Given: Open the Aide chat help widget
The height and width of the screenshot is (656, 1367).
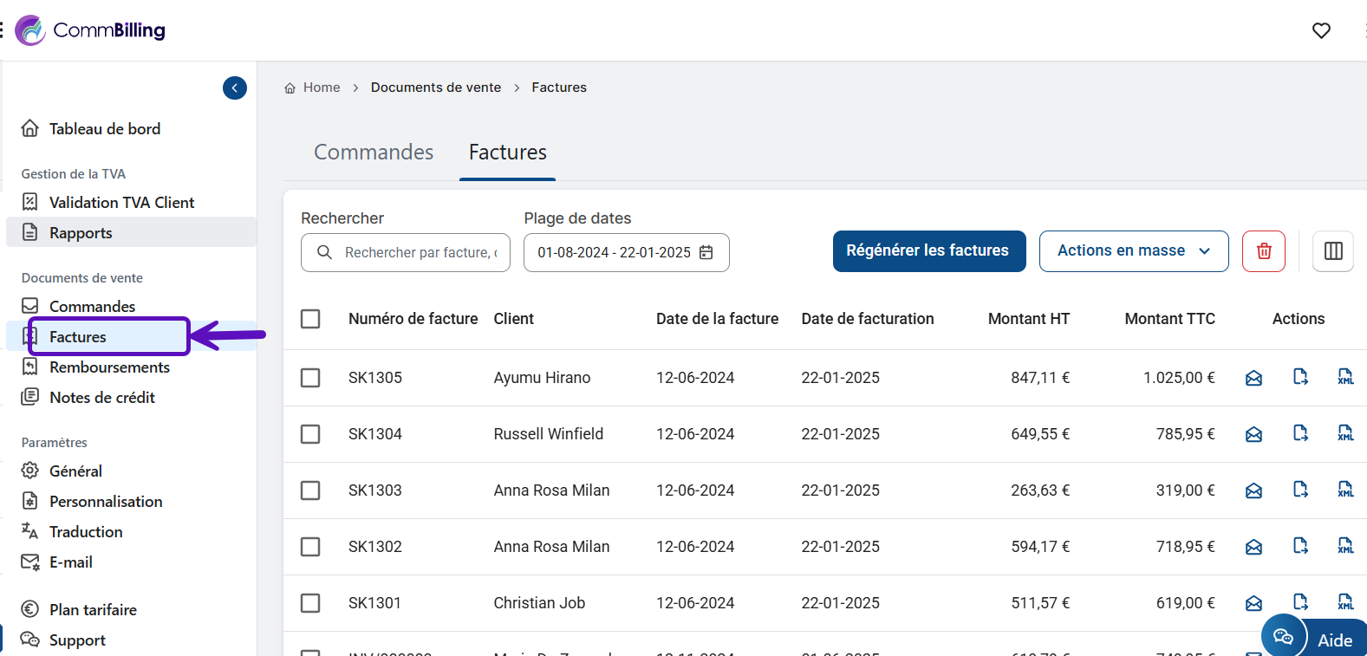Looking at the screenshot, I should pos(1316,640).
